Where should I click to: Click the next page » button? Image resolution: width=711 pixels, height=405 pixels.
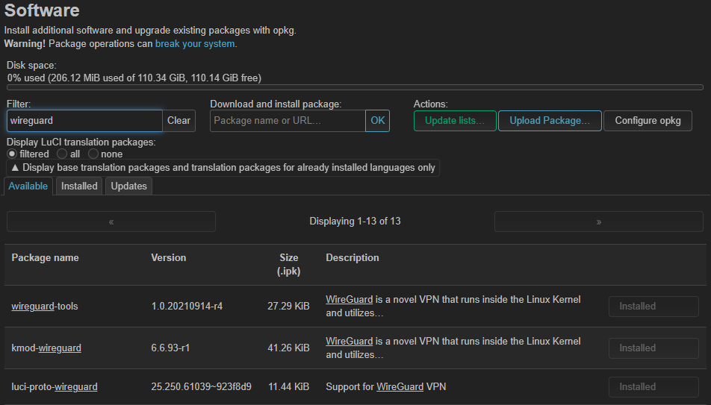tap(598, 222)
